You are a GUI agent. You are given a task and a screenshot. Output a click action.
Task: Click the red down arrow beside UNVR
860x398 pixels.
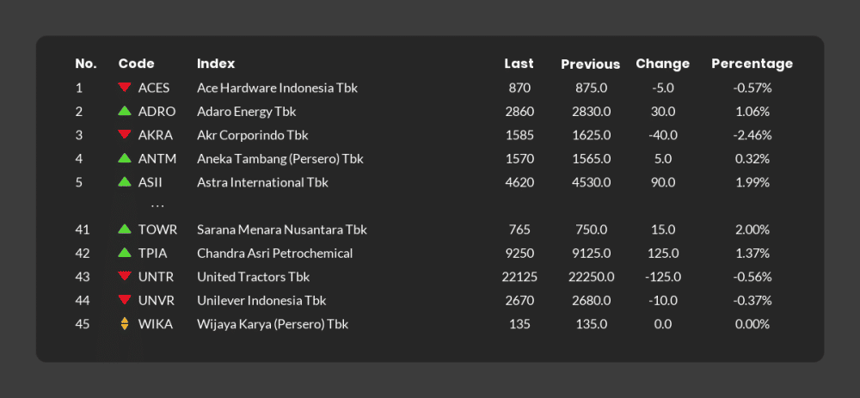[x=125, y=300]
